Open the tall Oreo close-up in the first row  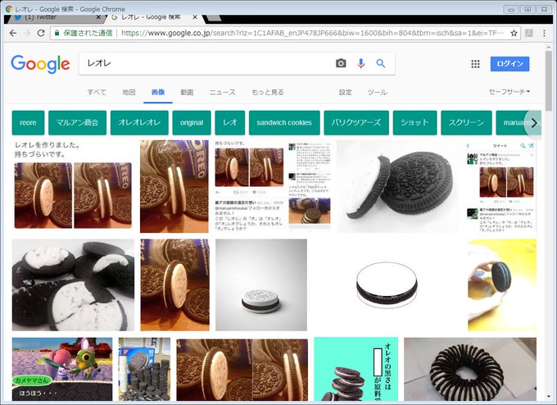tap(174, 186)
